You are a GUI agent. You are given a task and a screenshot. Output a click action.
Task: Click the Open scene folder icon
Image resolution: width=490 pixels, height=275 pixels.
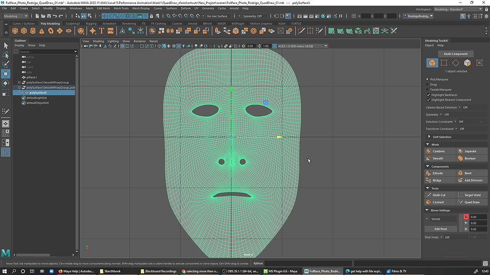pos(43,16)
